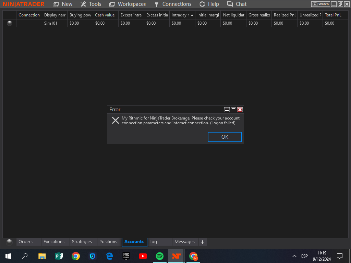Sort by Display name column header
The width and height of the screenshot is (351, 263).
55,15
